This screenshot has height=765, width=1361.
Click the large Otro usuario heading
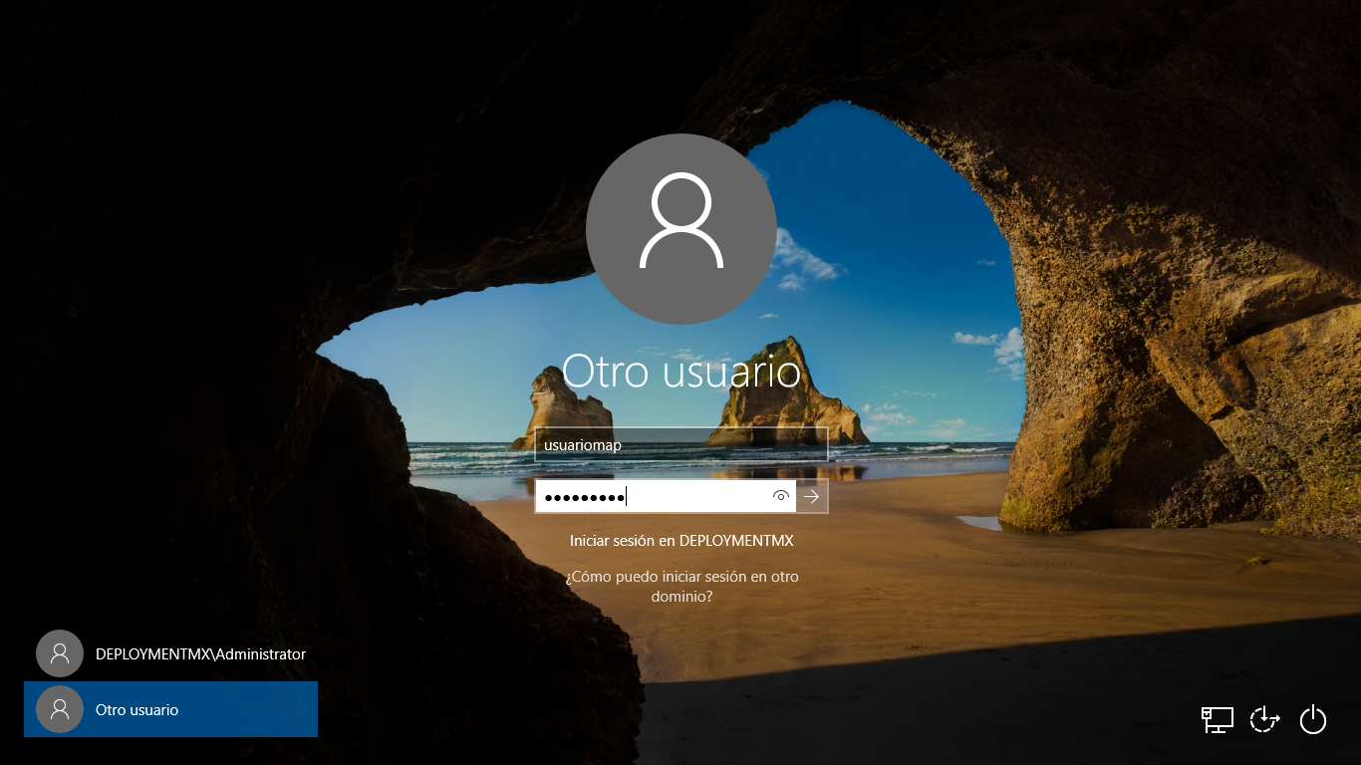681,372
